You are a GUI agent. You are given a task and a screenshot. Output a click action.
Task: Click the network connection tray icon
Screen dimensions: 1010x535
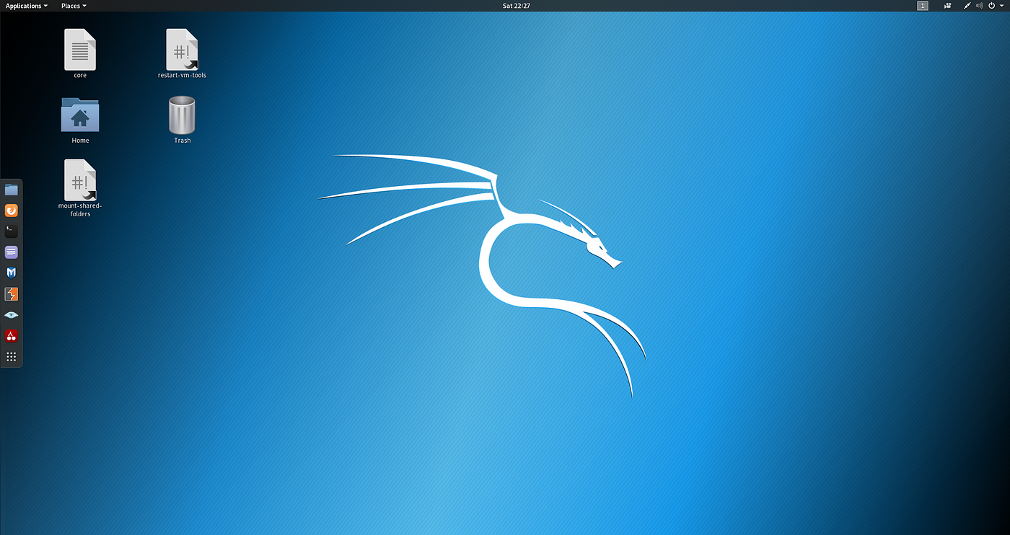click(x=967, y=6)
